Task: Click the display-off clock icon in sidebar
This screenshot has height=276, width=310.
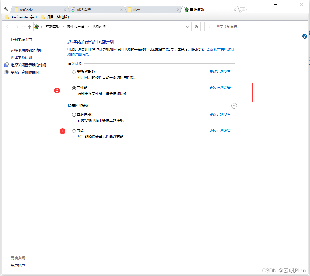Action: [6, 65]
